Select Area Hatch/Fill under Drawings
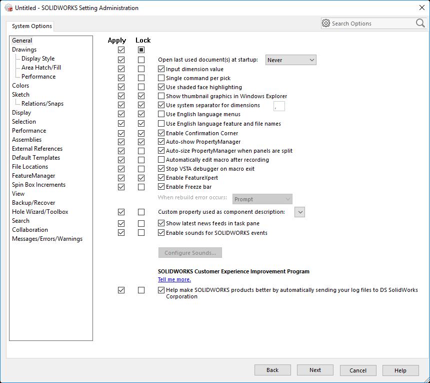The height and width of the screenshot is (383, 430). [x=41, y=68]
